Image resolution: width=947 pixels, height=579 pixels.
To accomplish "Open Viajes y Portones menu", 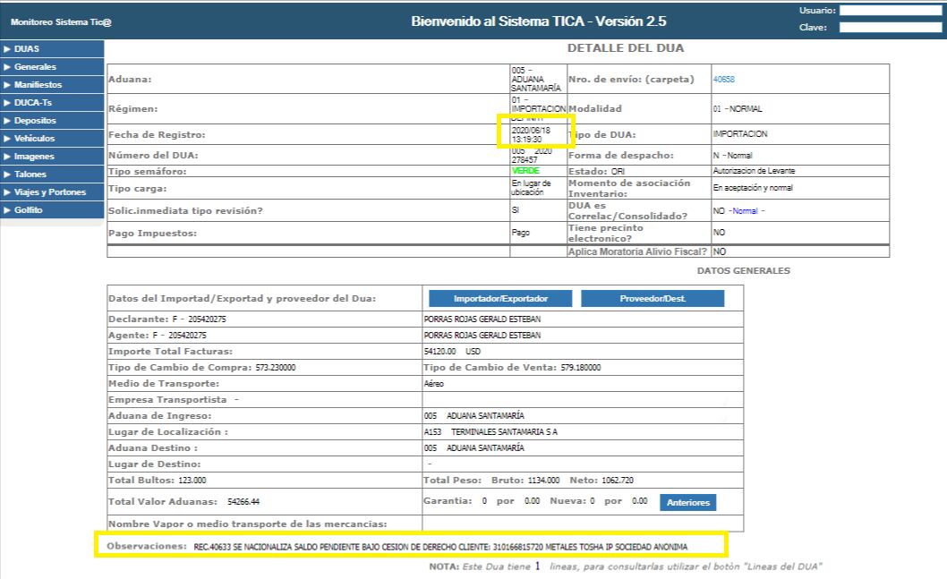I will tap(50, 192).
